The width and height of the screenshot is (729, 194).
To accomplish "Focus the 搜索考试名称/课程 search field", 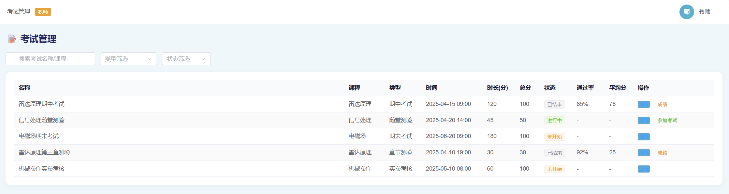I will point(51,59).
